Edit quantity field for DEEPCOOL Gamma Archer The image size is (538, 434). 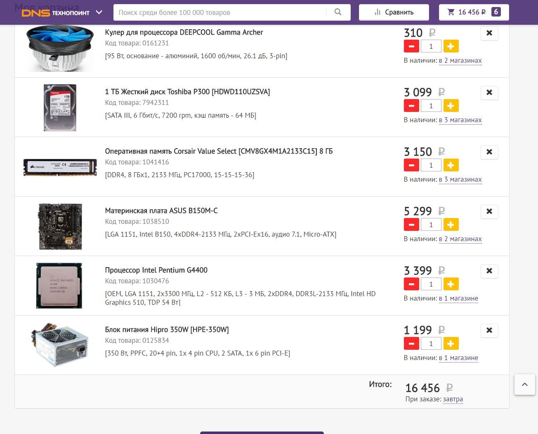click(x=431, y=46)
